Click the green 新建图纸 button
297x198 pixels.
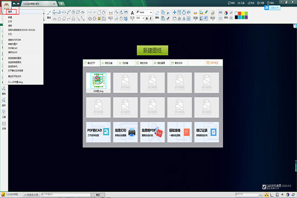152,50
